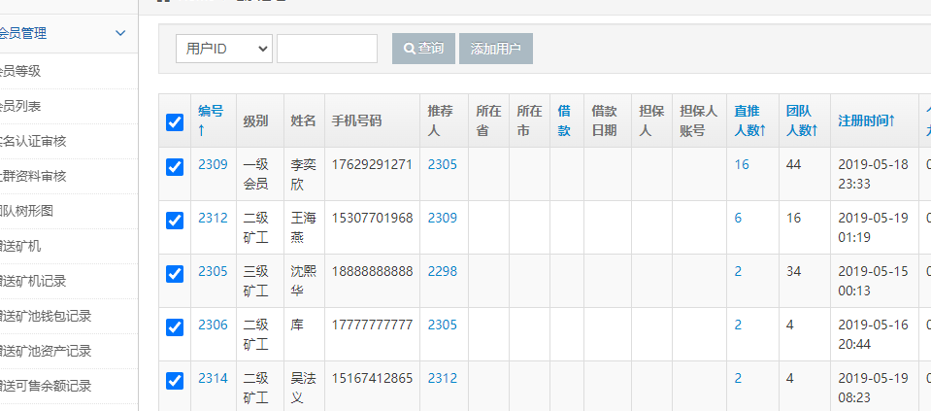Open direct referral count 2 for 沈熙华

pyautogui.click(x=738, y=271)
